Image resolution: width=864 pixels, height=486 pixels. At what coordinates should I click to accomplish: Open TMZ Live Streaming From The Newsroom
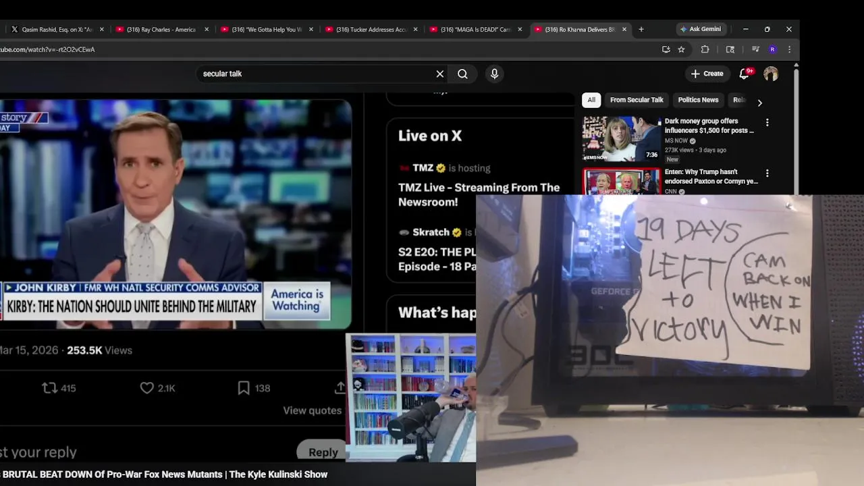click(479, 194)
